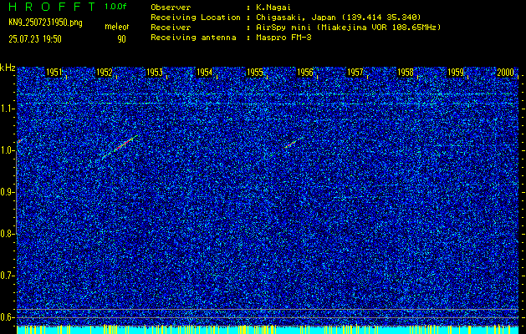Screen dimensions: 526x334
Task: Click the 1955 time marker
Action: (x=254, y=73)
